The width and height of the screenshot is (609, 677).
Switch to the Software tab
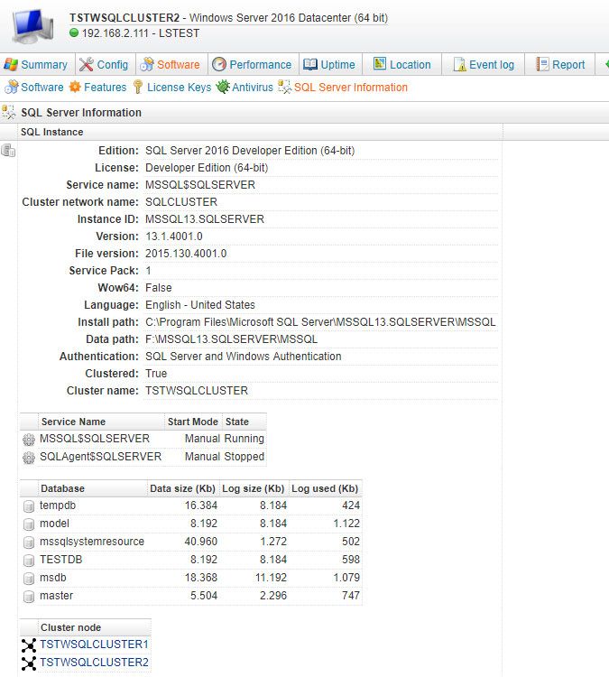[x=171, y=65]
